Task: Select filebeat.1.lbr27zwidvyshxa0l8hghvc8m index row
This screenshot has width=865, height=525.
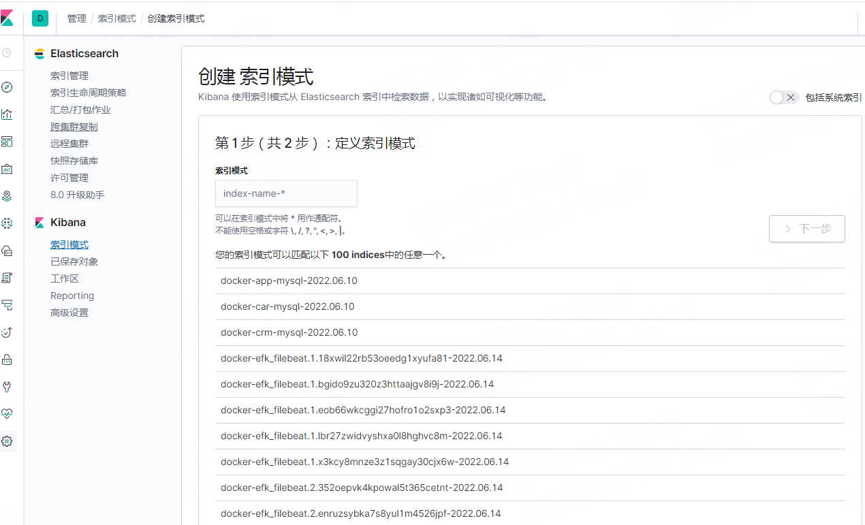Action: point(530,436)
